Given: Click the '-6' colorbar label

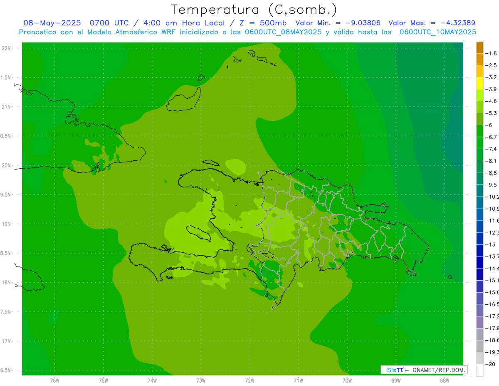Looking at the screenshot, I should click(489, 125).
